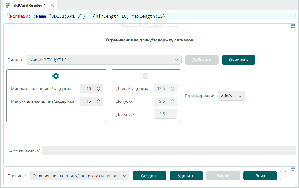Collapse the rule helper panel icon
Image resolution: width=299 pixels, height=188 pixels.
(293, 26)
